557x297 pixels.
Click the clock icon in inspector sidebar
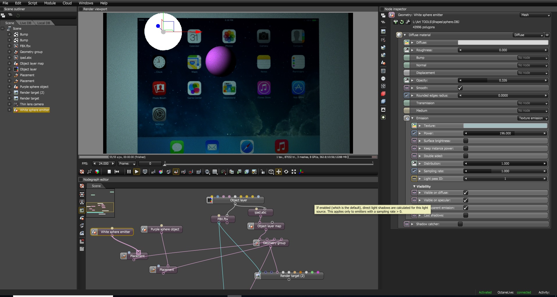(383, 79)
